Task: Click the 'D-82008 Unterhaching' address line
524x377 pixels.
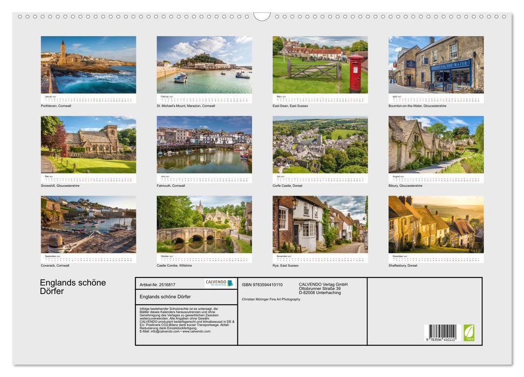Action: pyautogui.click(x=320, y=292)
